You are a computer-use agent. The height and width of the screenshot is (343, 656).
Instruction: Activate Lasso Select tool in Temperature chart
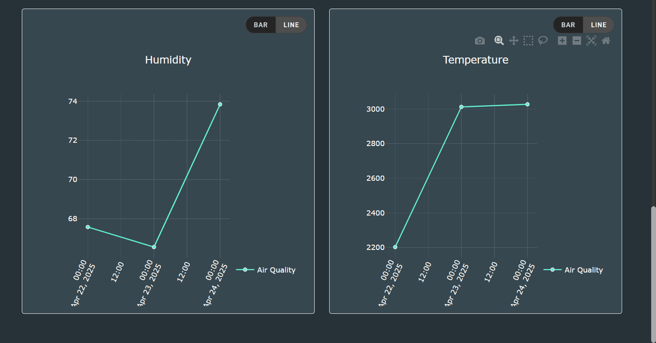tap(543, 40)
